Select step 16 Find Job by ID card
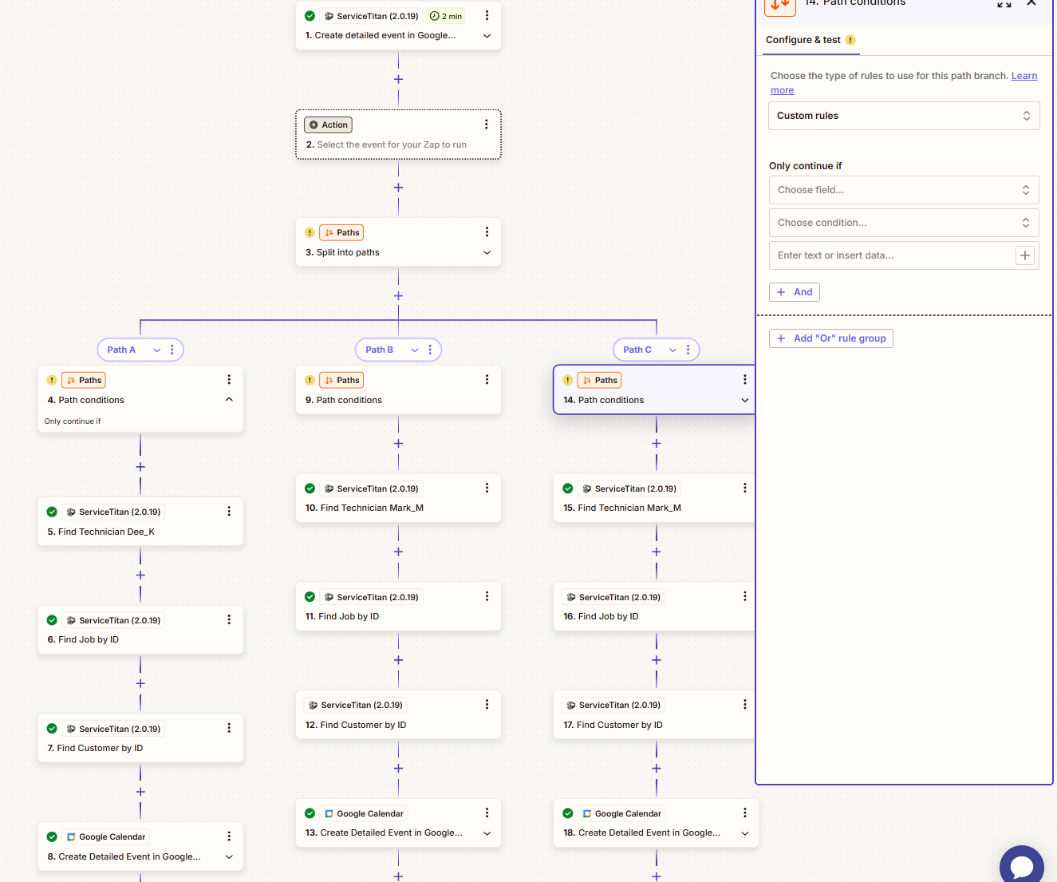The width and height of the screenshot is (1057, 882). point(654,607)
